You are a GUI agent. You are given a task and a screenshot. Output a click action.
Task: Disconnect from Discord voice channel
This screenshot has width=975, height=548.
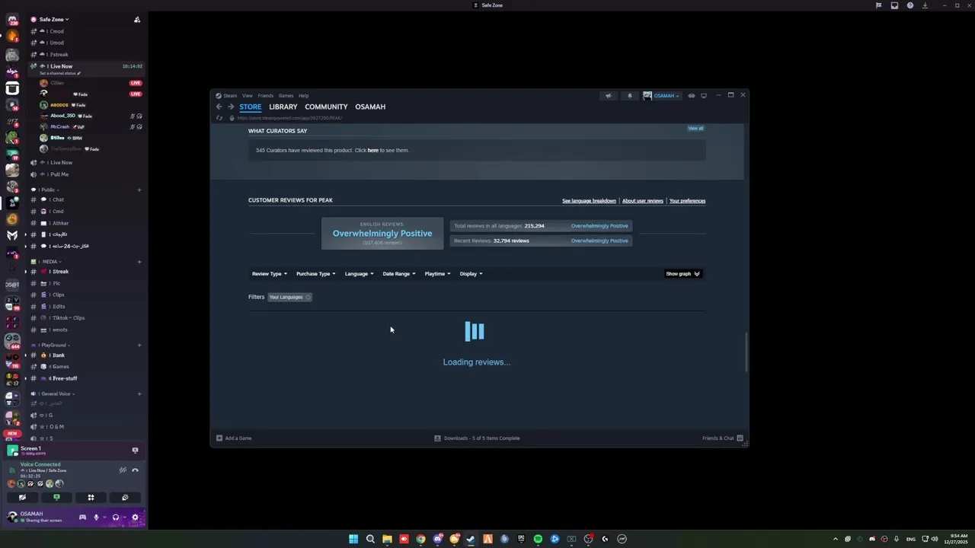pyautogui.click(x=135, y=470)
